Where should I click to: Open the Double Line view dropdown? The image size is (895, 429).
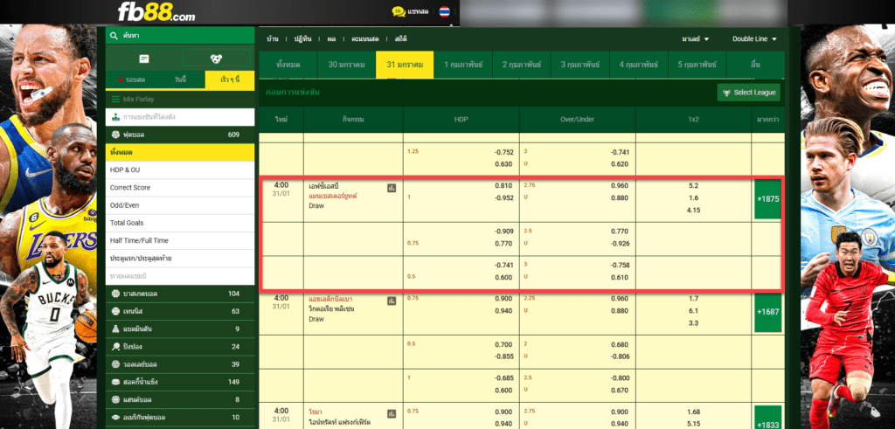click(754, 39)
